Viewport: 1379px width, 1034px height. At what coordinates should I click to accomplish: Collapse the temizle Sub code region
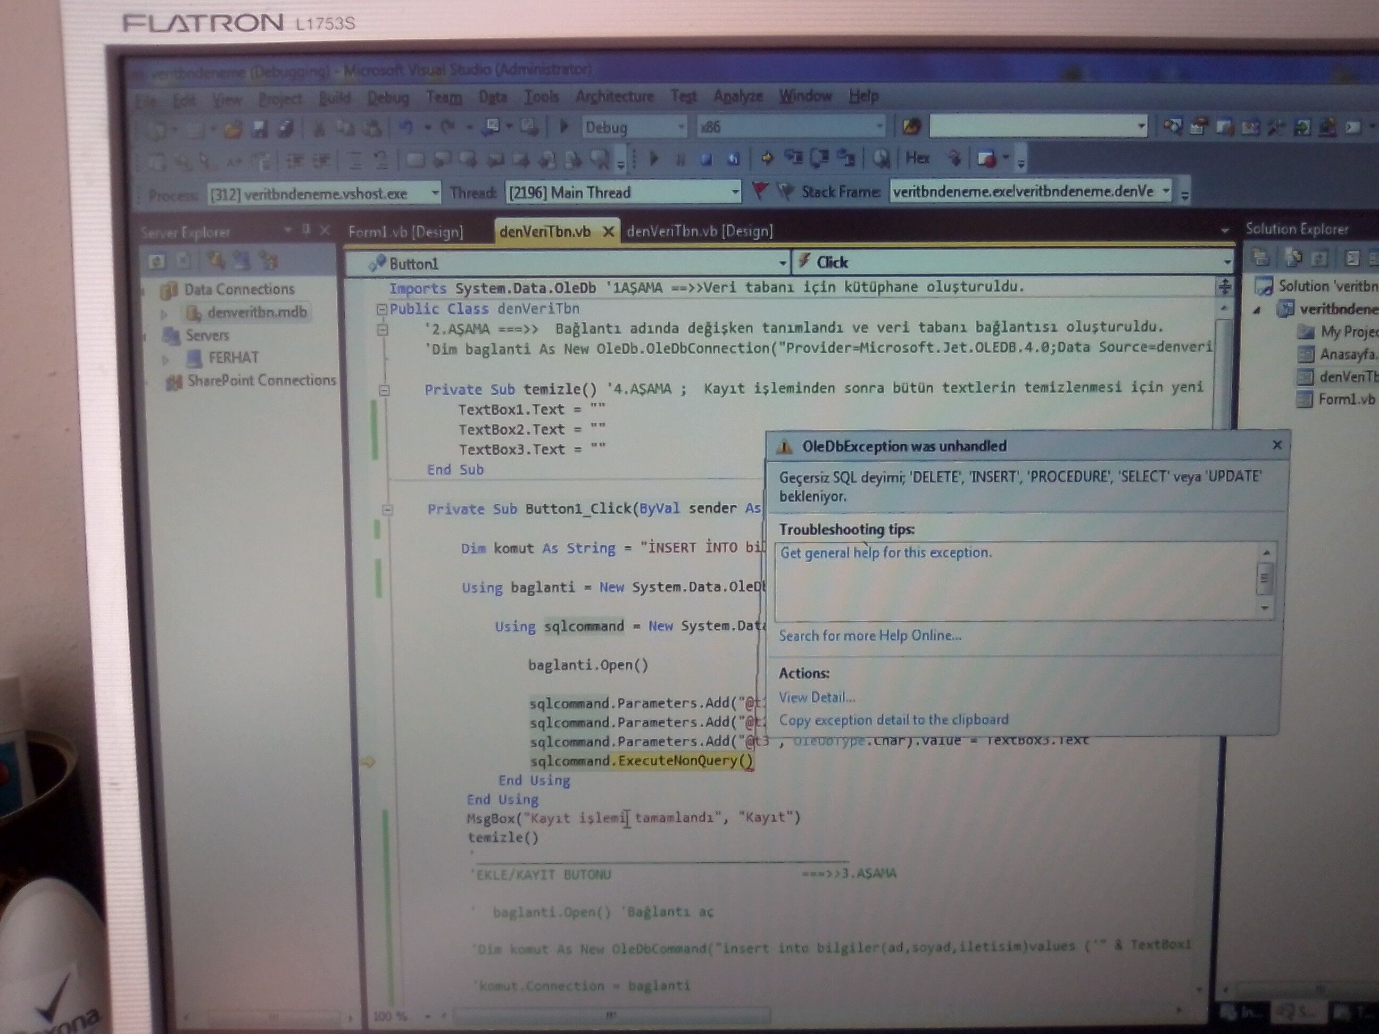(x=384, y=390)
